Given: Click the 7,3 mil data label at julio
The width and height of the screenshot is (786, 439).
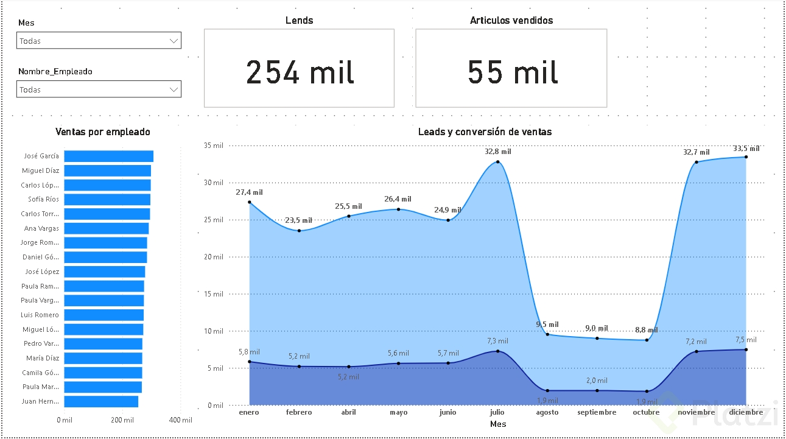Looking at the screenshot, I should 497,341.
